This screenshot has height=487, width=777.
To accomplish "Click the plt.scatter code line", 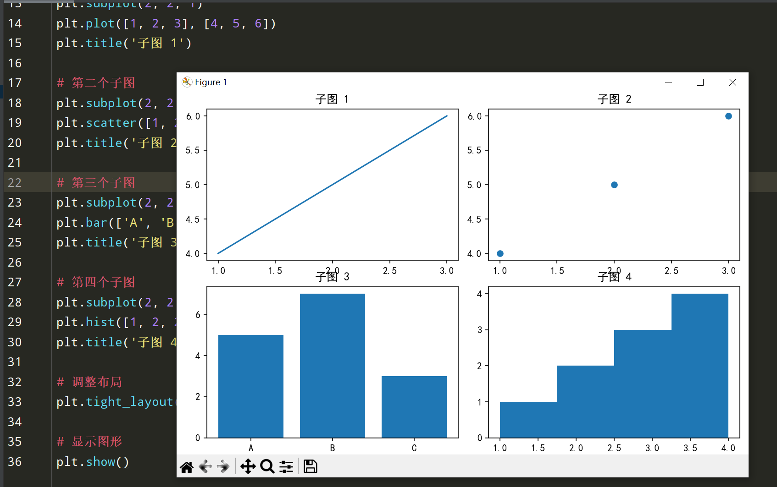I will pyautogui.click(x=116, y=123).
